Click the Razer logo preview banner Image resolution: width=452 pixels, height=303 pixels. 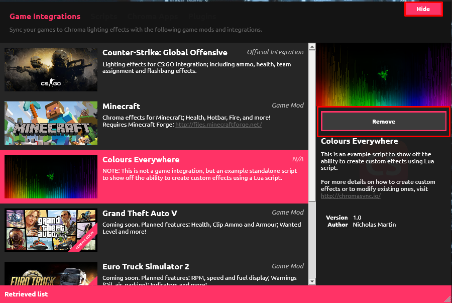(384, 74)
